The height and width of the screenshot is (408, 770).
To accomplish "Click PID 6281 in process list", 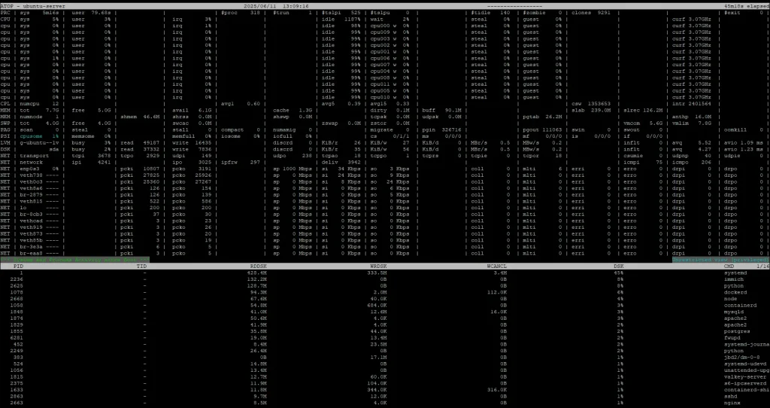I will coord(17,338).
